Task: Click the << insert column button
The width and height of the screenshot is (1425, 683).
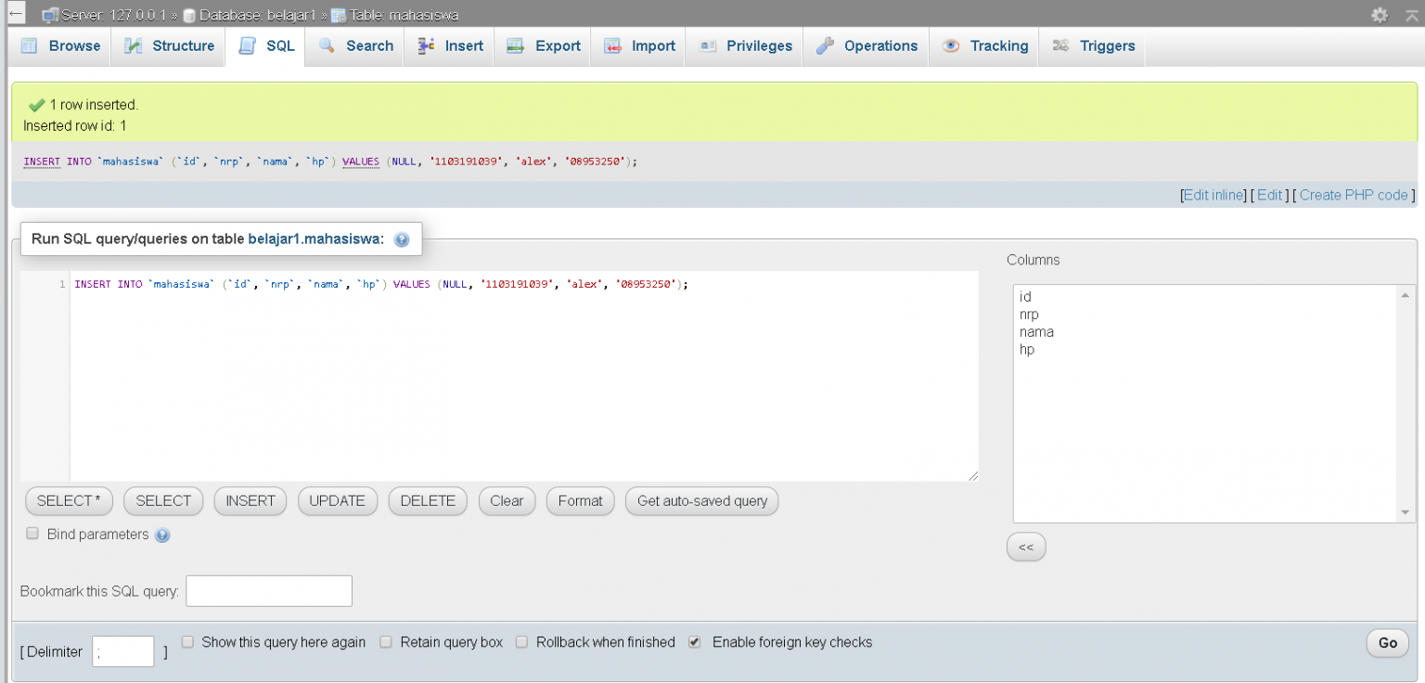Action: [x=1026, y=548]
